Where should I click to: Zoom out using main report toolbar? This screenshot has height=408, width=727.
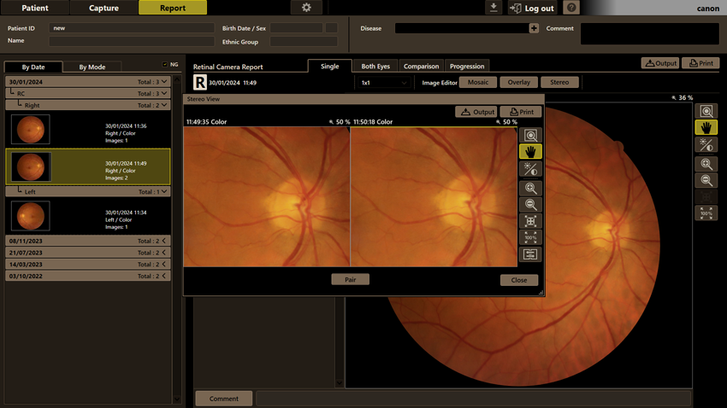706,180
